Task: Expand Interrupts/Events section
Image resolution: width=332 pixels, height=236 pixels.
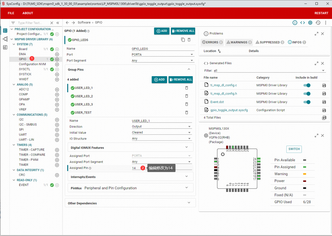Action: (x=130, y=177)
